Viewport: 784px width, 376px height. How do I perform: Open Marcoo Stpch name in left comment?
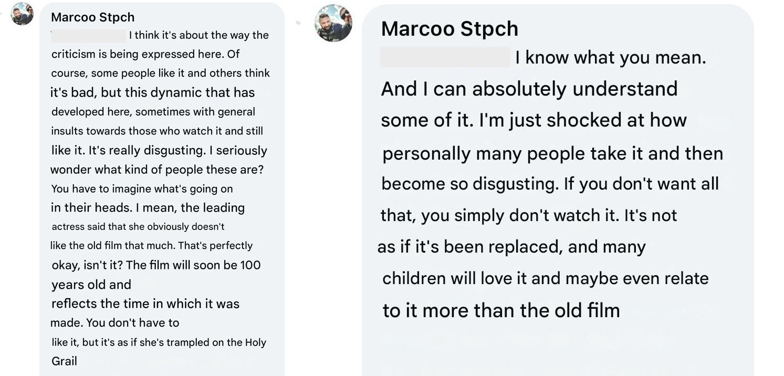93,17
